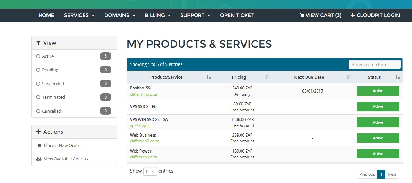
Task: Click the Pricing column header text
Action: click(x=239, y=77)
